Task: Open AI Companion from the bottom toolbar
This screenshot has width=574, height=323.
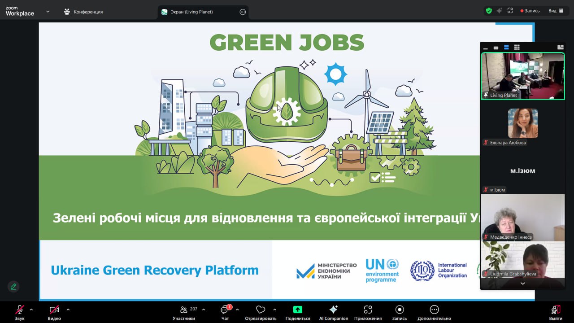Action: click(x=333, y=312)
